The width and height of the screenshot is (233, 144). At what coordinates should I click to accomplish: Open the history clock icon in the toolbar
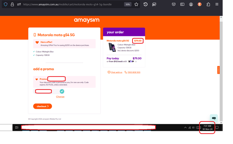(x=146, y=4)
